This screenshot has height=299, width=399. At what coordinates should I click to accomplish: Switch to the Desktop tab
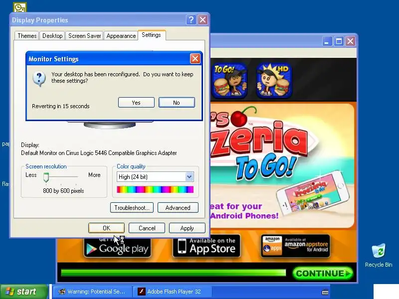click(52, 36)
